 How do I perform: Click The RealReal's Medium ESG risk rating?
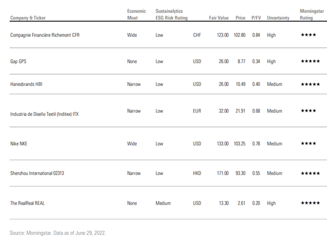(163, 203)
